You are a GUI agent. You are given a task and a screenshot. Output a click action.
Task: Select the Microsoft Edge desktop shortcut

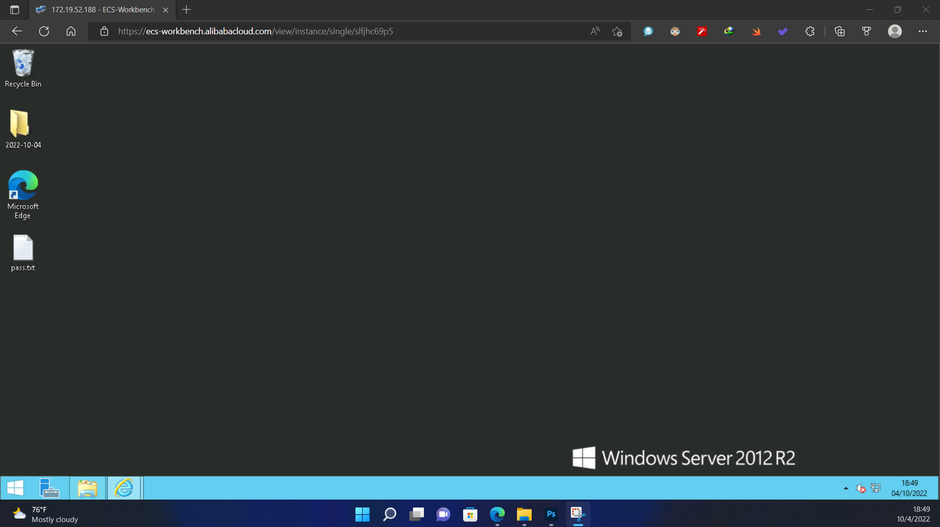23,194
